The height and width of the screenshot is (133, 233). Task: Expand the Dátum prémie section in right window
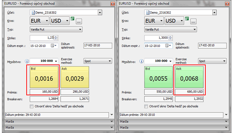pos(226,114)
